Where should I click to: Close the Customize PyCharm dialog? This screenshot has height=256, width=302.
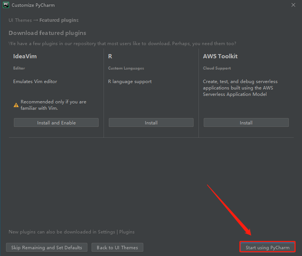click(x=293, y=5)
